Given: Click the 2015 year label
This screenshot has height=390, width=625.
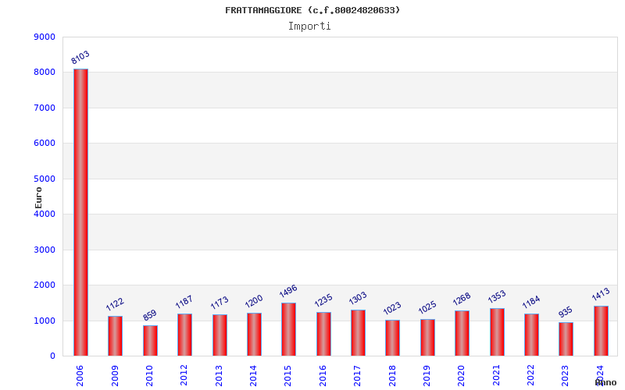Looking at the screenshot, I should (288, 376).
